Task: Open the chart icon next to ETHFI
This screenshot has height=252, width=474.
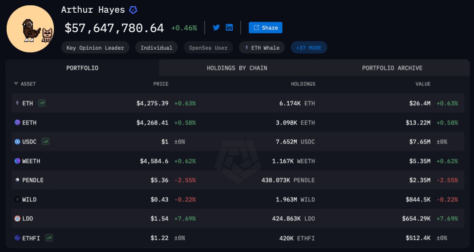Action: 49,238
